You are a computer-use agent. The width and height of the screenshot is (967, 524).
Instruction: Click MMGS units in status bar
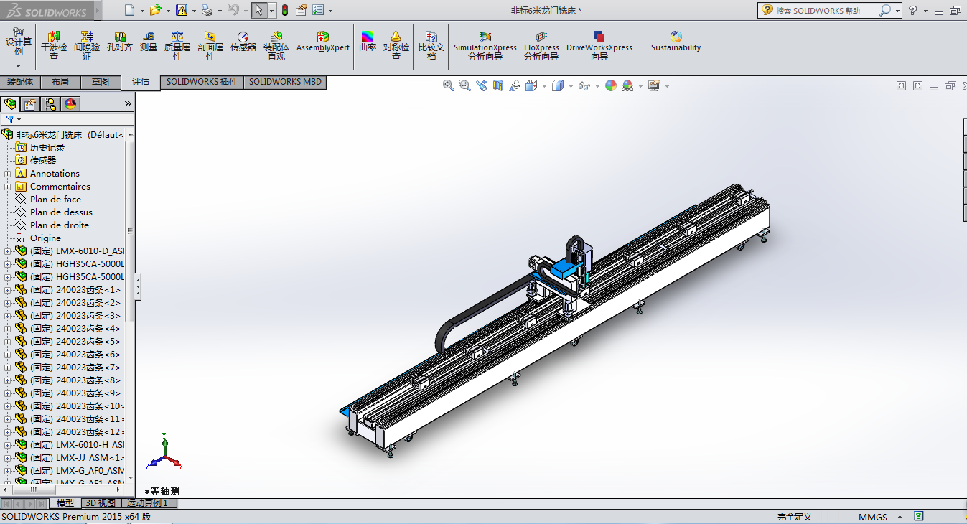tap(872, 517)
